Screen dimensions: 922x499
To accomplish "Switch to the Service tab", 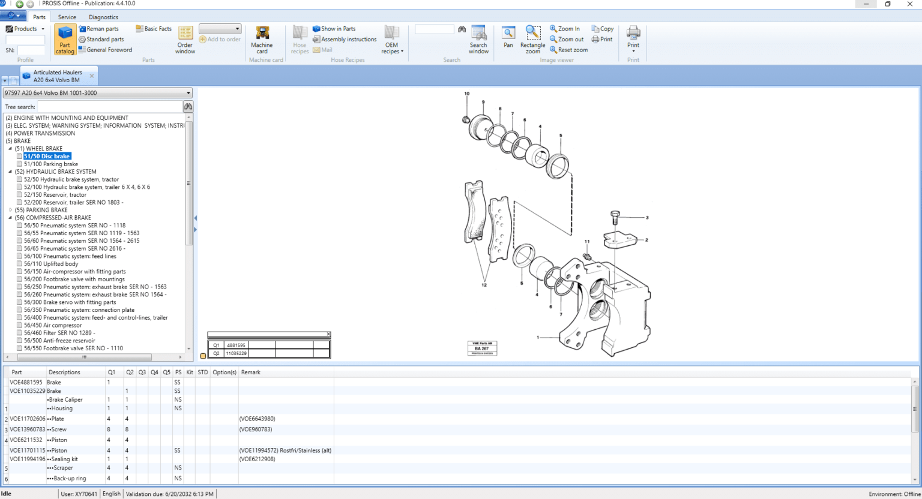I will 67,17.
